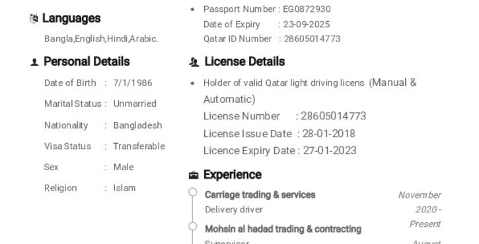Screen dimensions: 479x244
Task: Select the Languages heading
Action: pyautogui.click(x=71, y=18)
